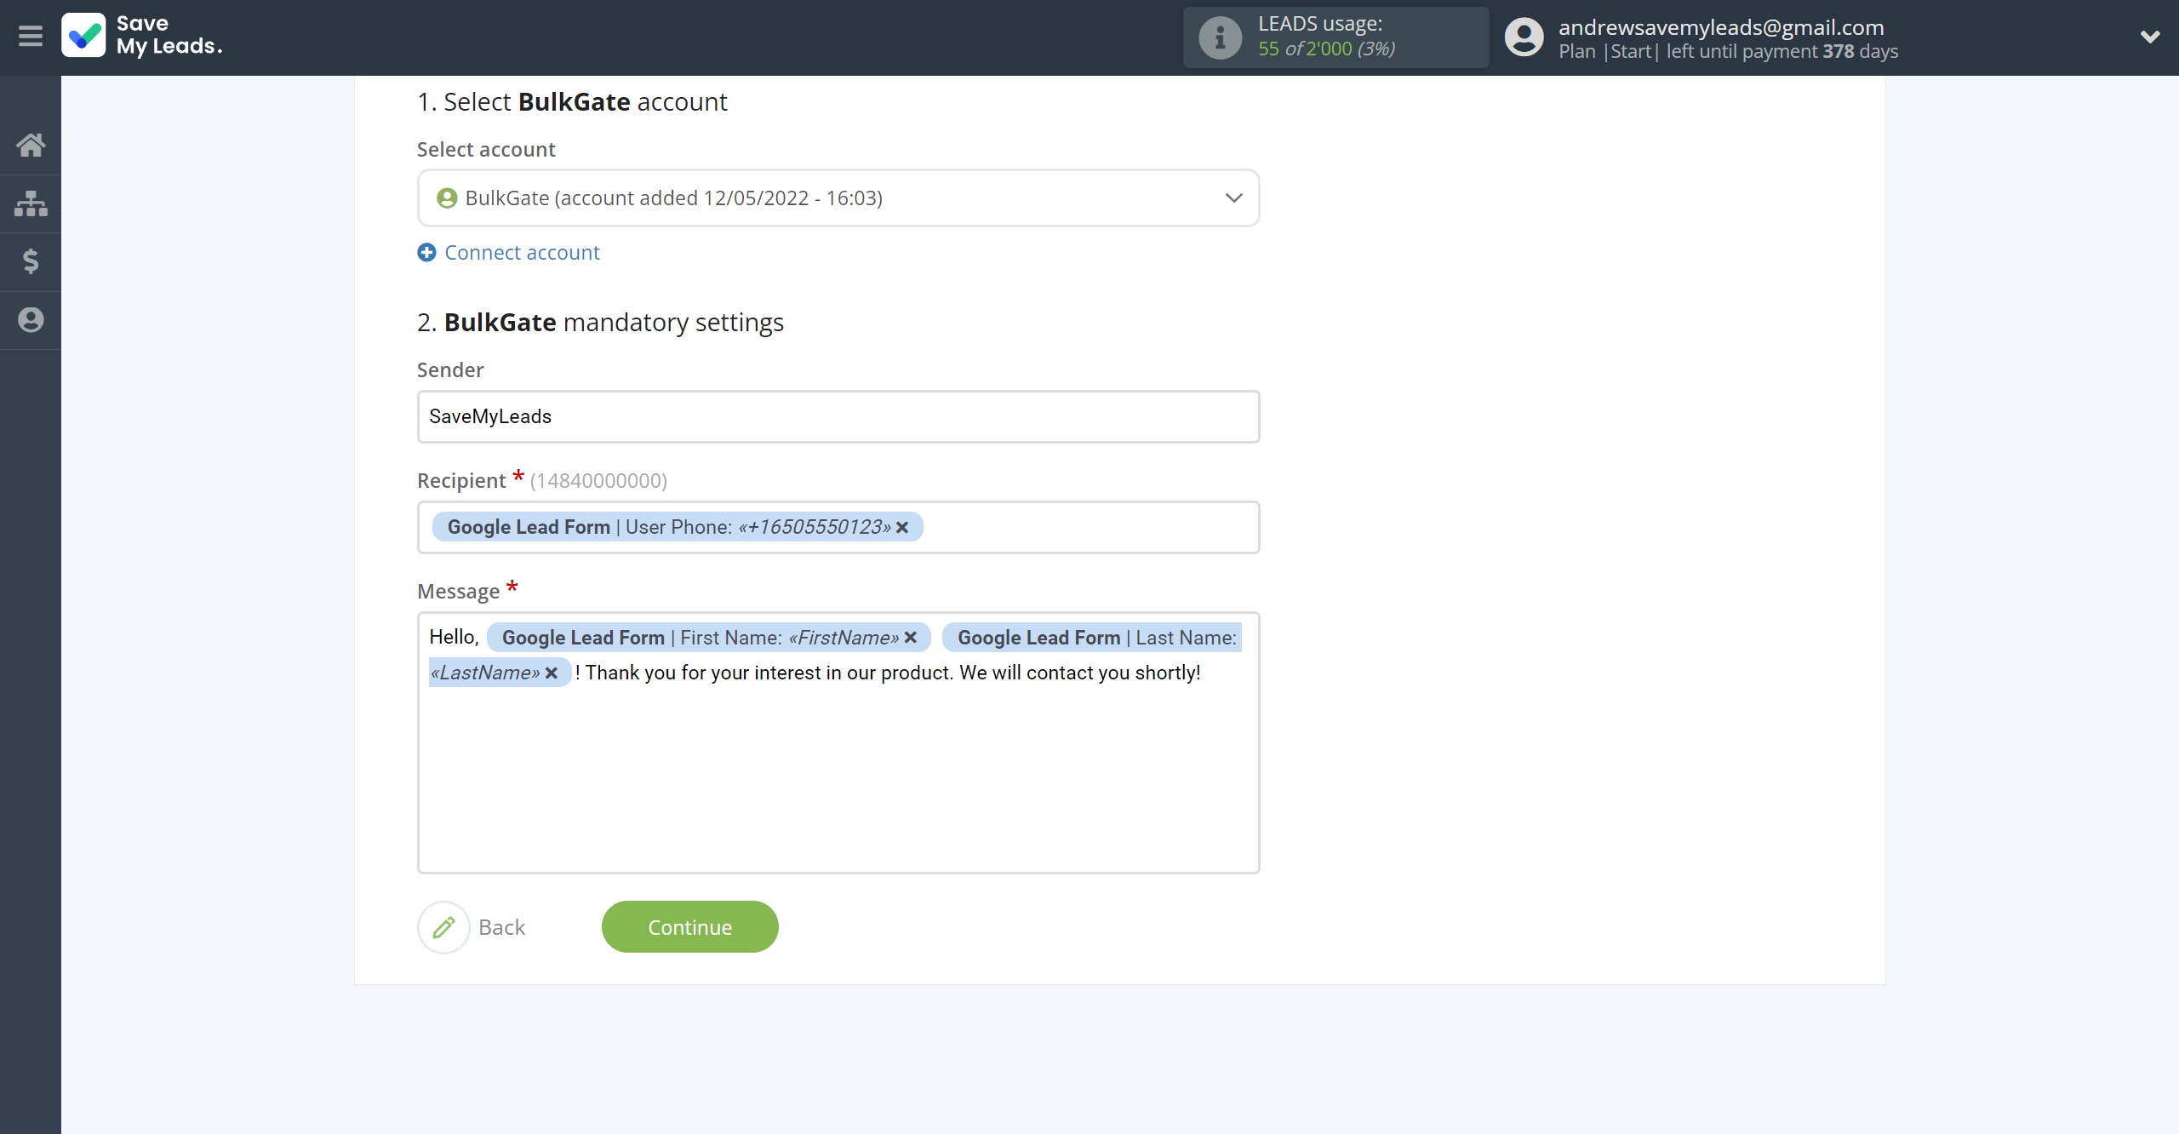Image resolution: width=2179 pixels, height=1134 pixels.
Task: Focus the Sender input field
Action: (838, 417)
